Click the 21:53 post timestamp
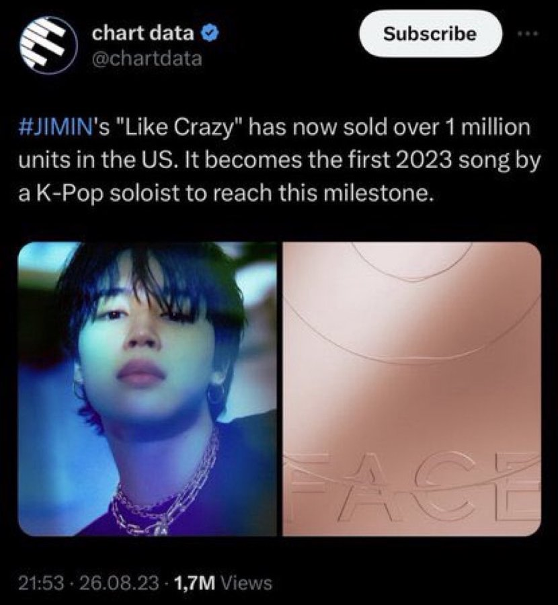This screenshot has width=558, height=605. click(41, 583)
